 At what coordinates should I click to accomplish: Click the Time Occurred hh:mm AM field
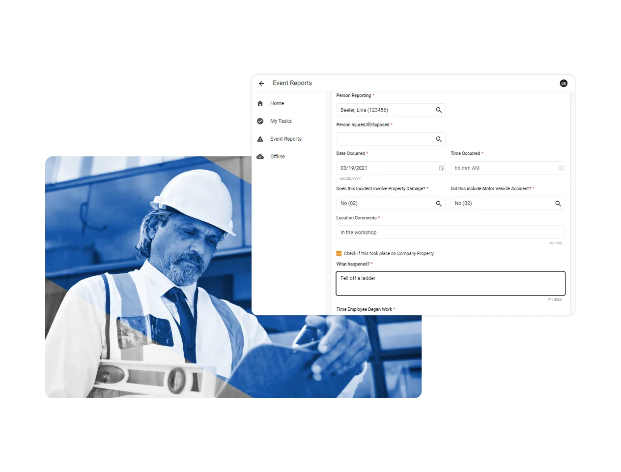pos(496,168)
